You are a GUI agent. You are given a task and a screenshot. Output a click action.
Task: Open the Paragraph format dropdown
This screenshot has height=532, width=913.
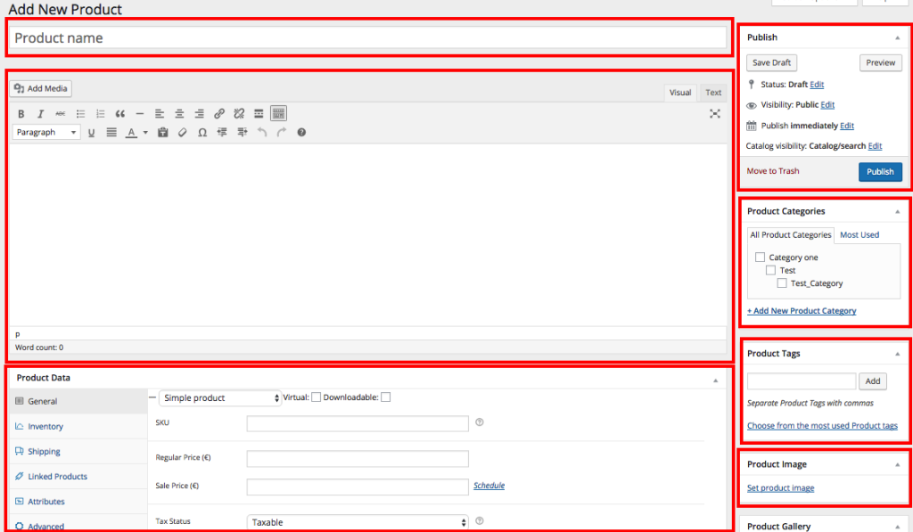point(46,133)
